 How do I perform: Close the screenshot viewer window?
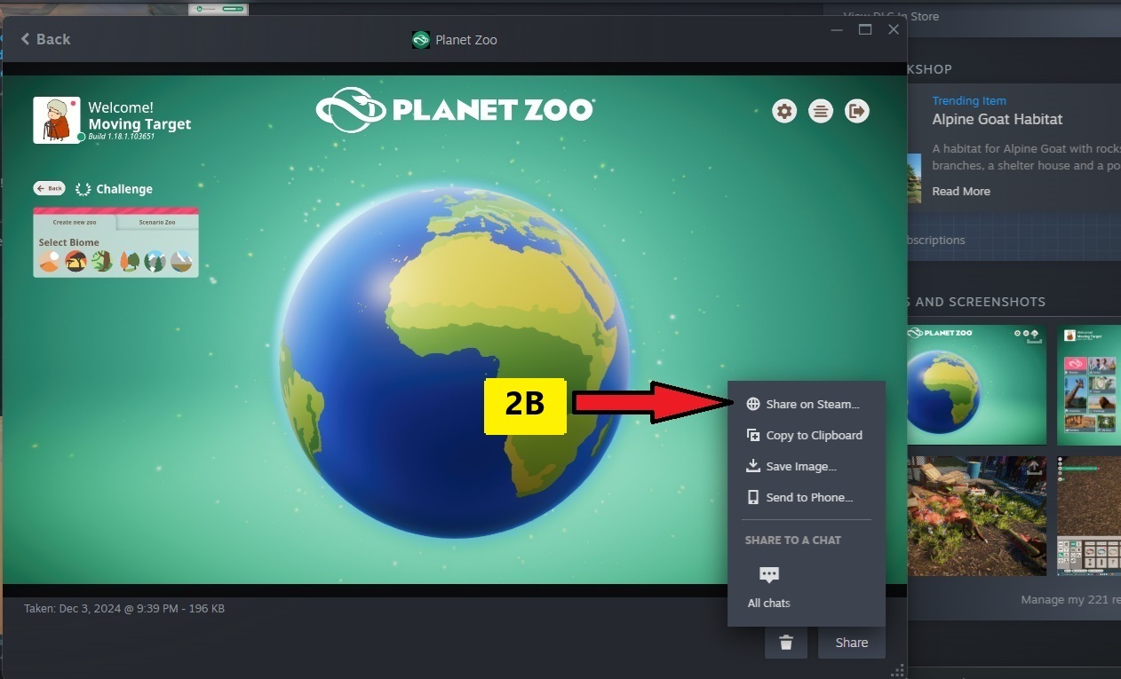click(894, 29)
